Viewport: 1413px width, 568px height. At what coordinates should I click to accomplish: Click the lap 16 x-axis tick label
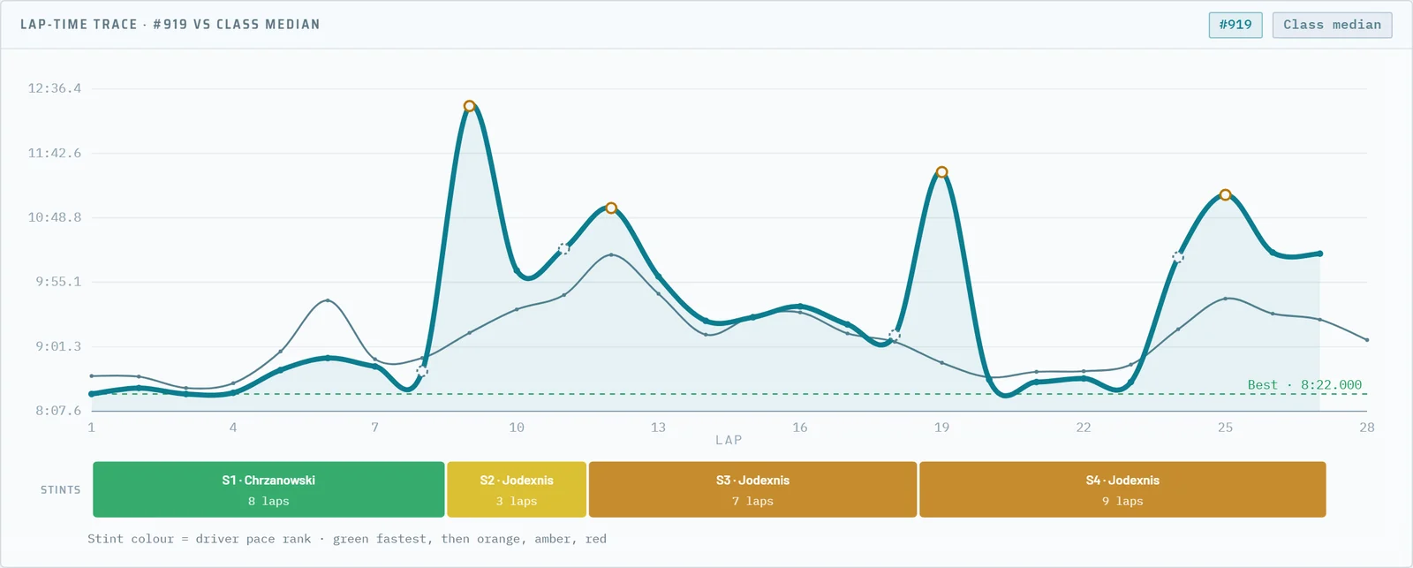pyautogui.click(x=800, y=428)
